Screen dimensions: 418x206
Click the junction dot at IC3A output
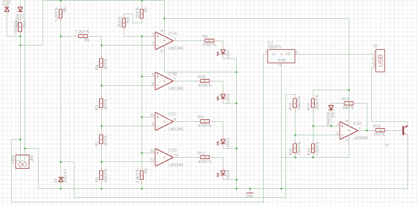(367, 130)
